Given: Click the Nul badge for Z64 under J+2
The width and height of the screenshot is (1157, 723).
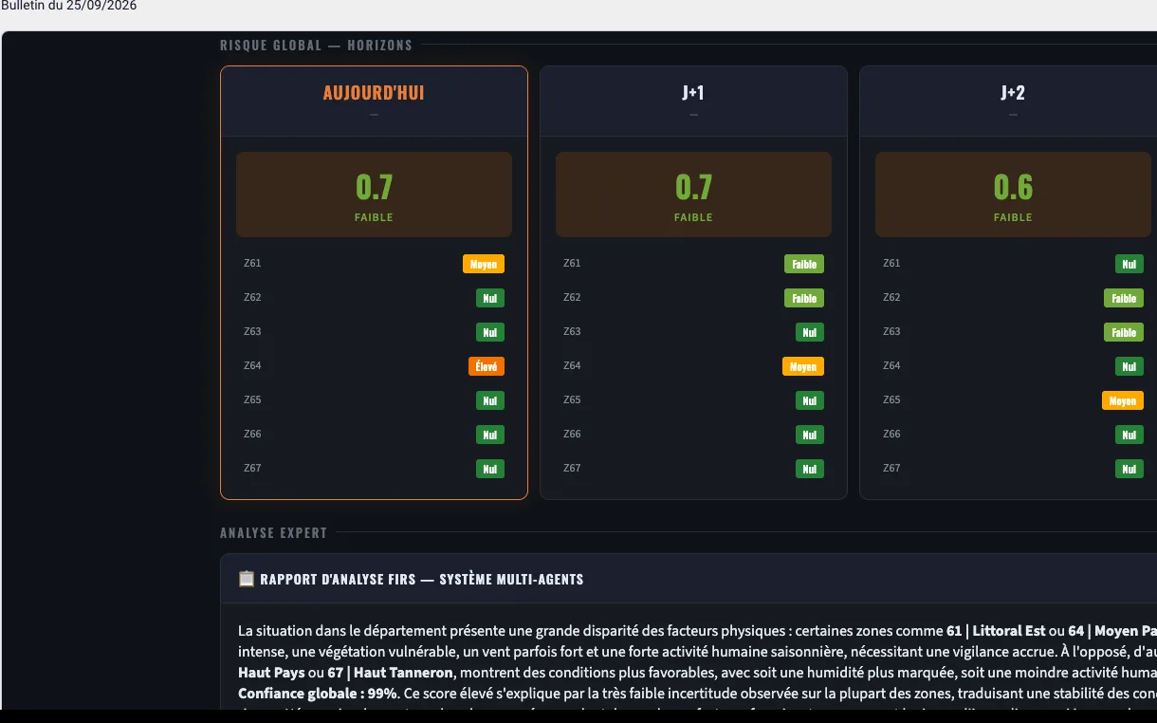Looking at the screenshot, I should click(x=1129, y=366).
